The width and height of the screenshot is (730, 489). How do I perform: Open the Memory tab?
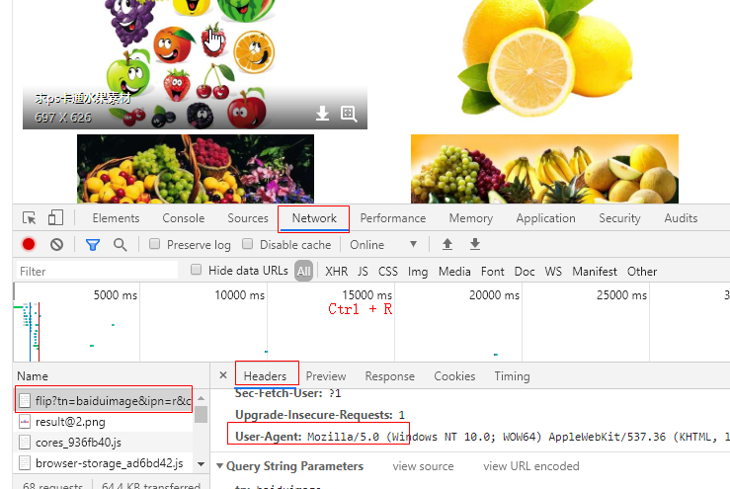tap(470, 218)
